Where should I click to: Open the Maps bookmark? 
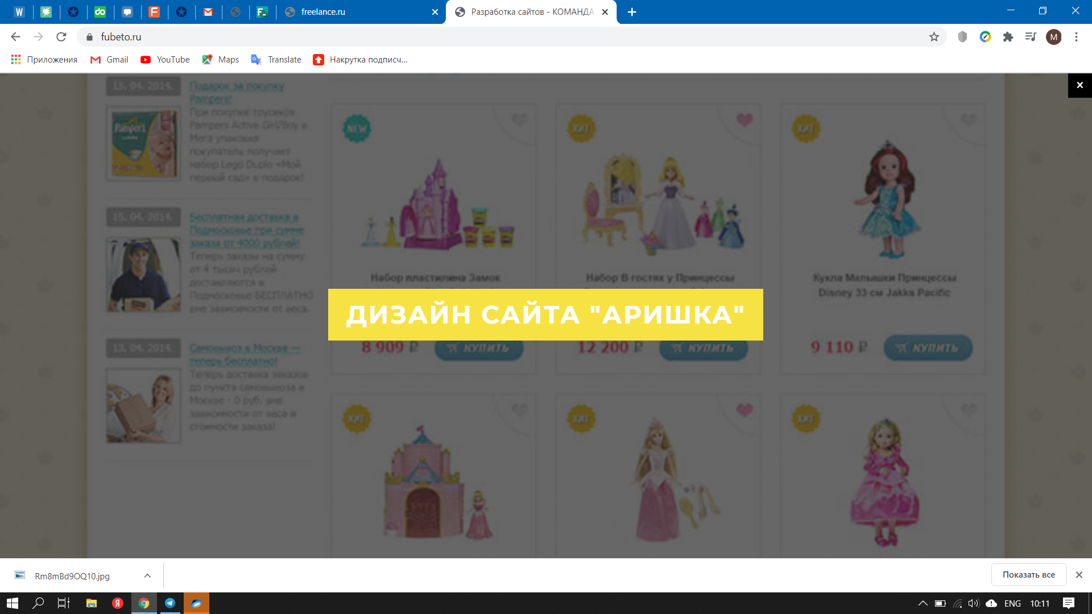(221, 60)
